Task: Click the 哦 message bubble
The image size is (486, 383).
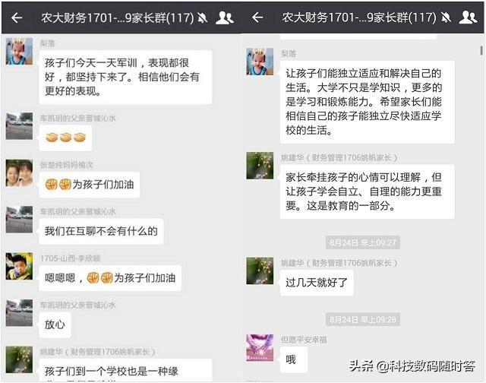Action: point(294,359)
